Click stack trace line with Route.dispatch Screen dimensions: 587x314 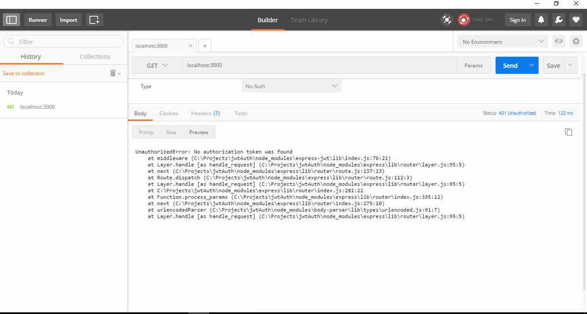pyautogui.click(x=280, y=178)
